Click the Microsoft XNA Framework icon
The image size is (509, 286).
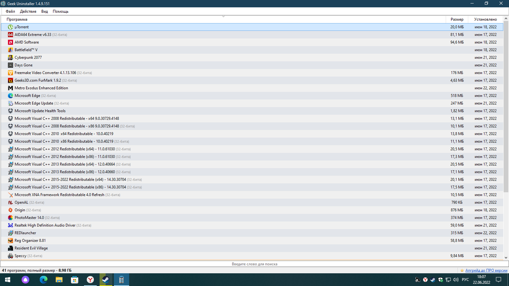(11, 195)
